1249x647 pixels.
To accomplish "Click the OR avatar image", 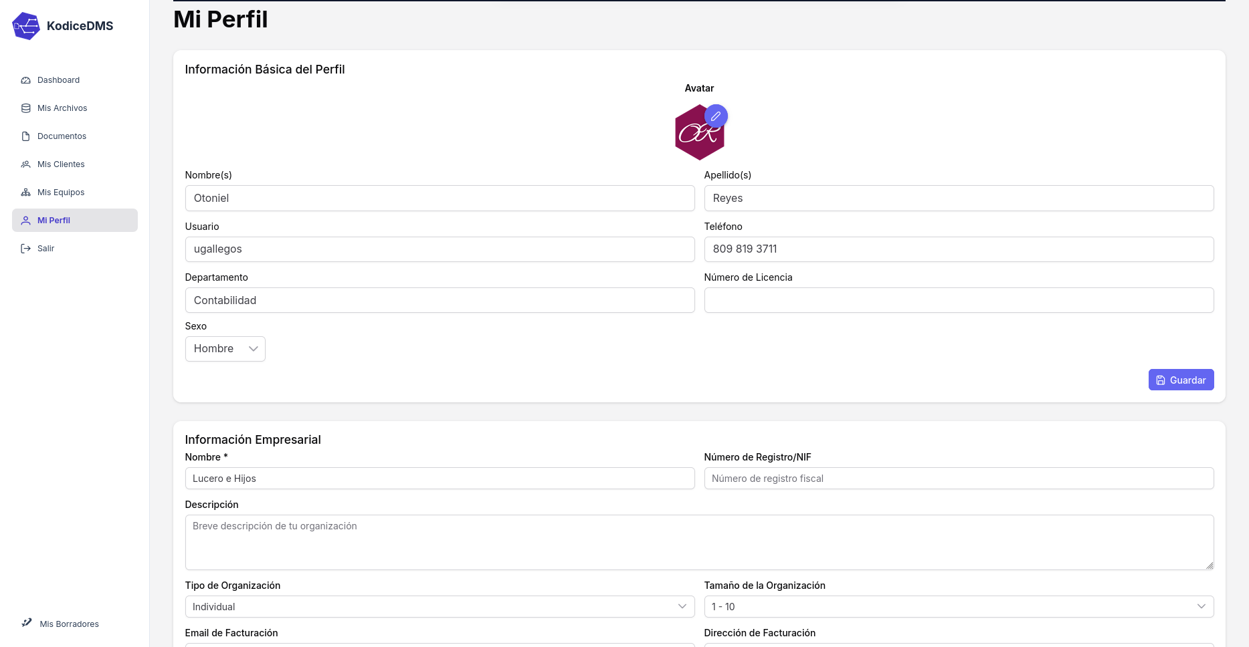I will 698,135.
